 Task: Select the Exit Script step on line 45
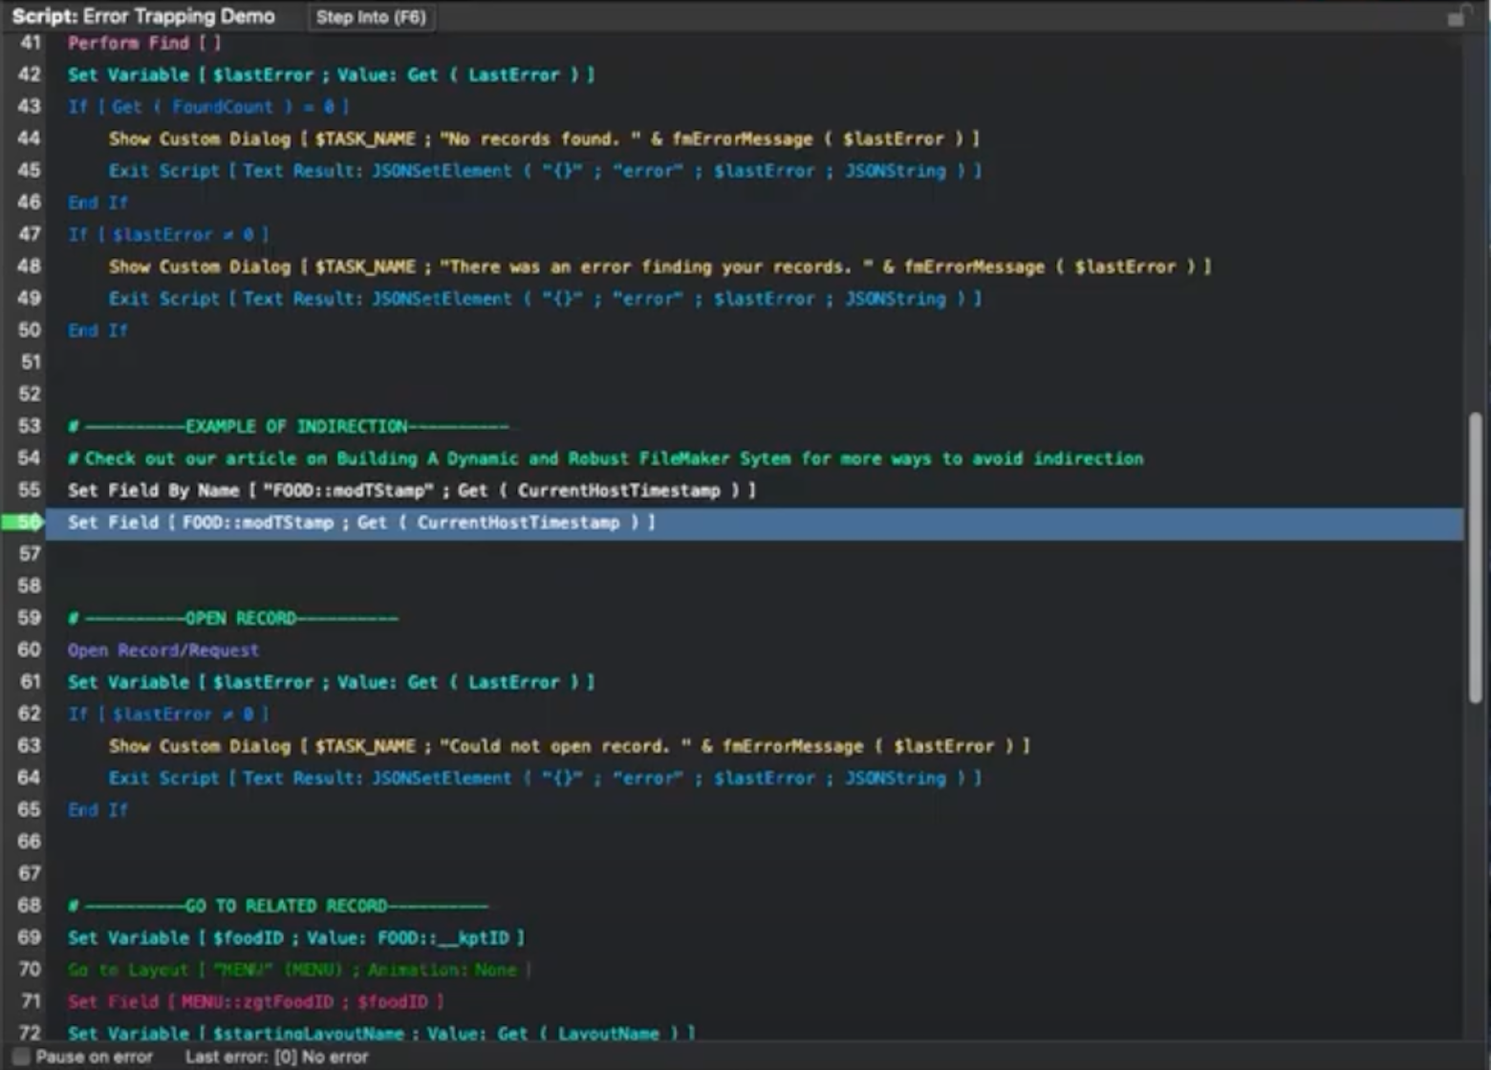pos(754,171)
